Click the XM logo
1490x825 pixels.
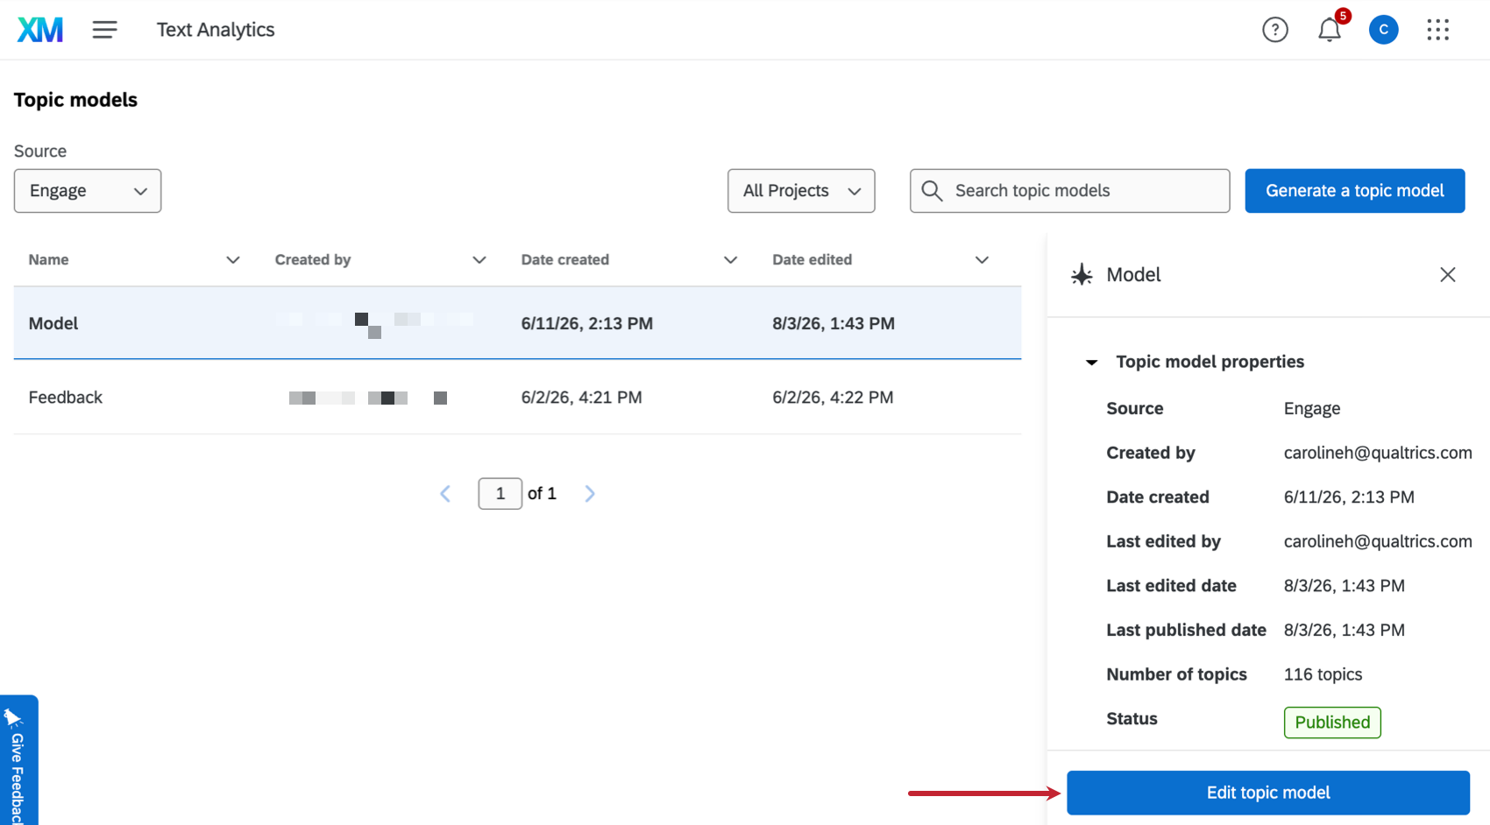40,30
